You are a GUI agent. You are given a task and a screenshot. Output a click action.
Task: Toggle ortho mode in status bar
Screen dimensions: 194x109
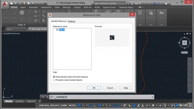coord(95,105)
